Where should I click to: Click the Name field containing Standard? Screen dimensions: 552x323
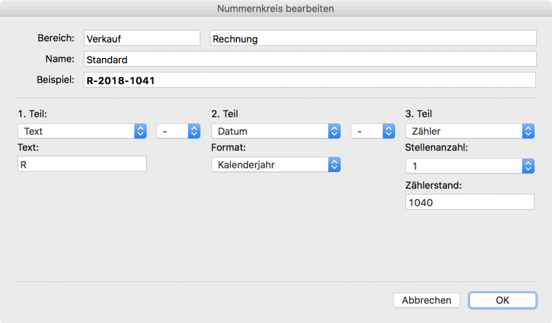click(x=310, y=59)
